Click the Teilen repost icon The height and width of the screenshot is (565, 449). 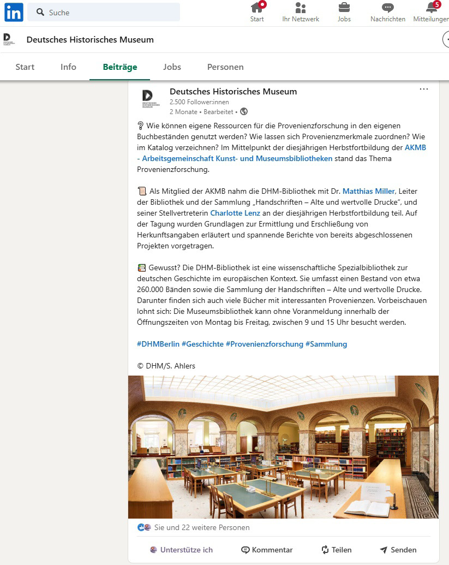324,550
